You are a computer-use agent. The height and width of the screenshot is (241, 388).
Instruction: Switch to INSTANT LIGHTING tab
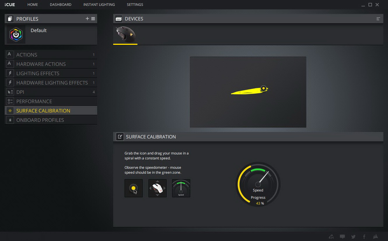click(99, 5)
